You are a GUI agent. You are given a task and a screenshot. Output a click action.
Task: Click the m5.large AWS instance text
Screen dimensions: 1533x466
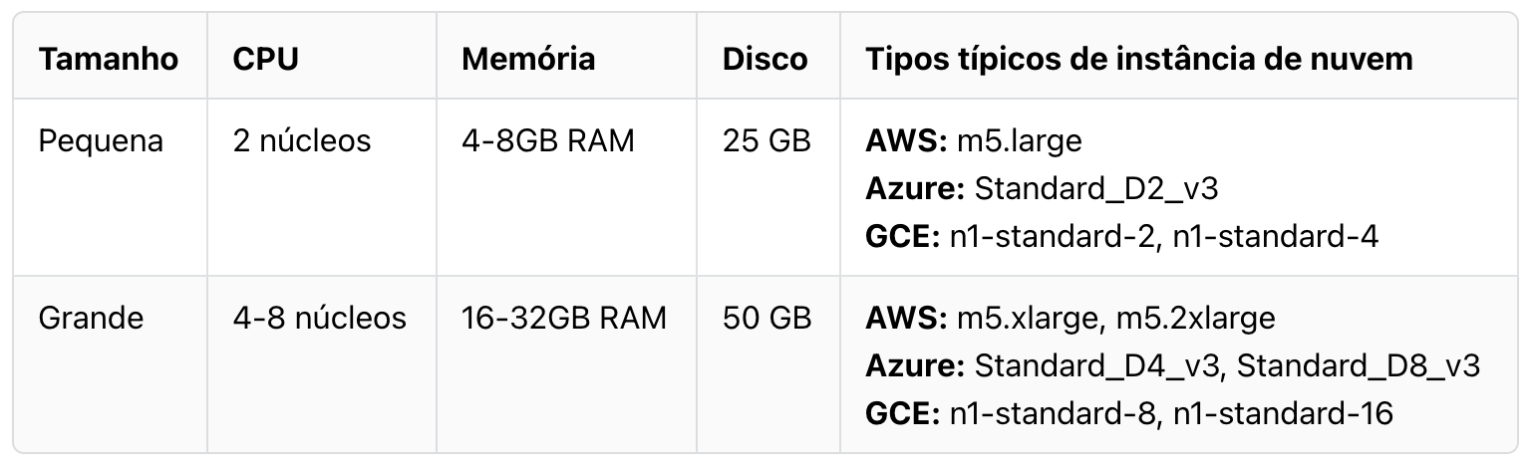(1019, 141)
